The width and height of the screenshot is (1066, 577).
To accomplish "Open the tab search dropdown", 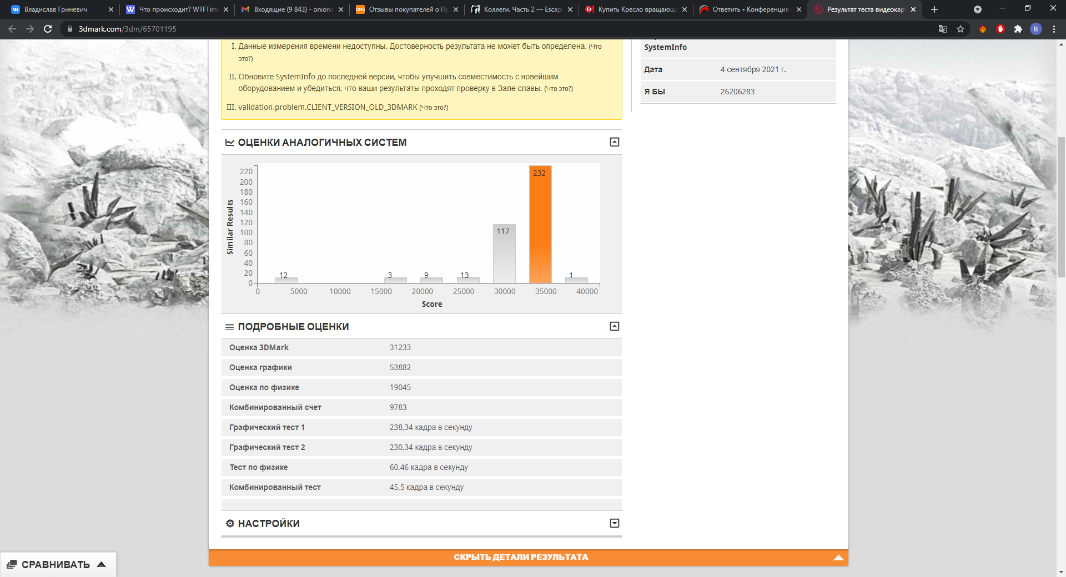I will point(978,9).
